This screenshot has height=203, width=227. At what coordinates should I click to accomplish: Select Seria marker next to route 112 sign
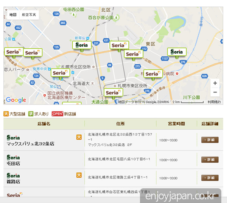coord(134,54)
